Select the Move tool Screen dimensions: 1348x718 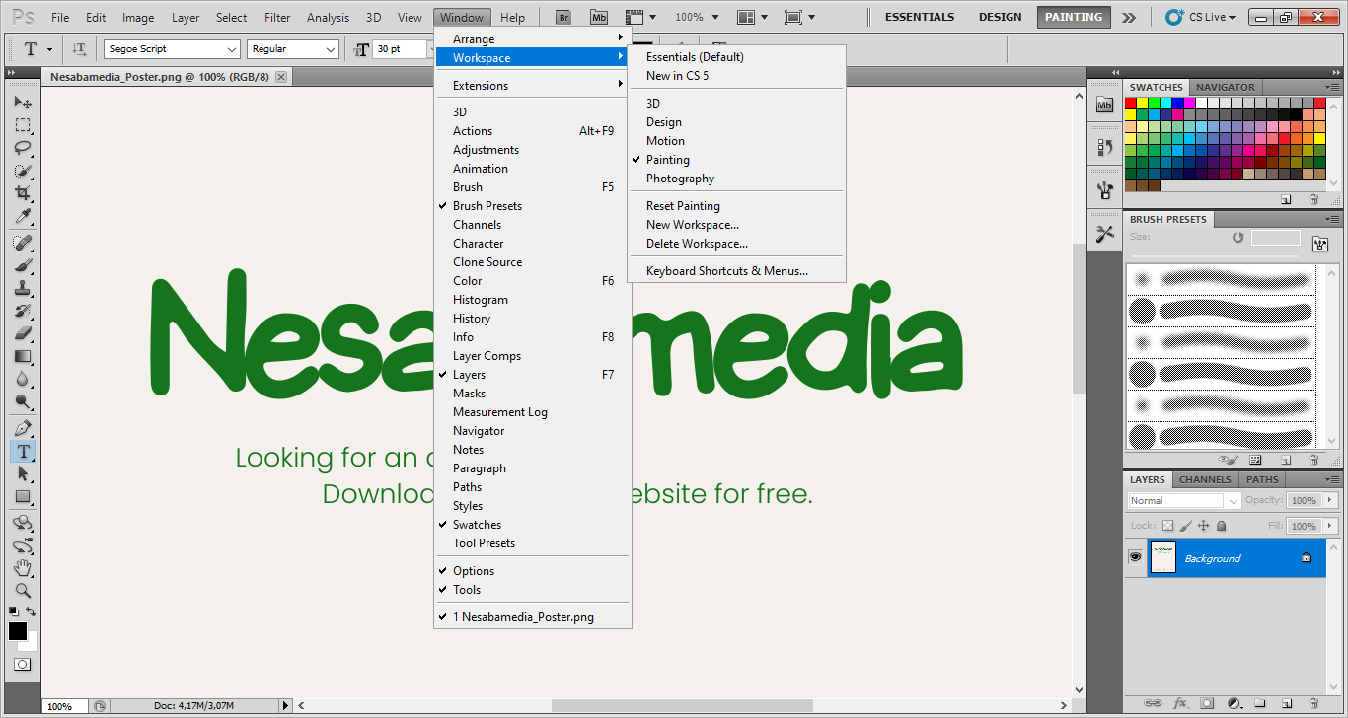[x=22, y=103]
